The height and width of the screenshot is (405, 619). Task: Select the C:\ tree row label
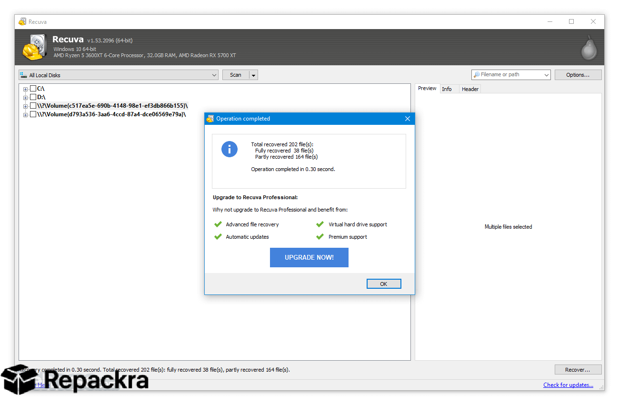point(41,89)
